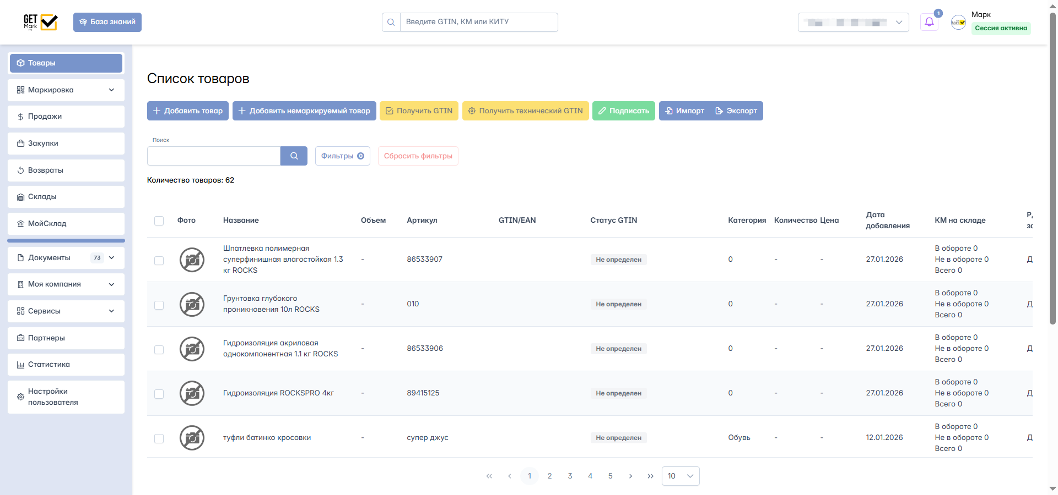
Task: Go to next page arrow
Action: (x=630, y=476)
